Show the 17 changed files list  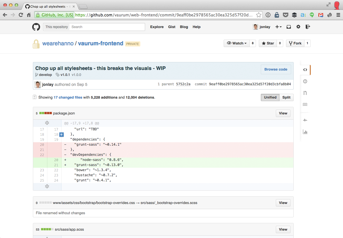pos(68,97)
